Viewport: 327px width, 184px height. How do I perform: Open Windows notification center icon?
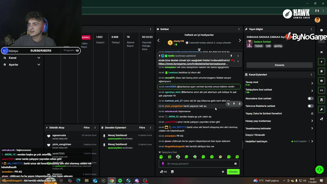tap(321, 180)
